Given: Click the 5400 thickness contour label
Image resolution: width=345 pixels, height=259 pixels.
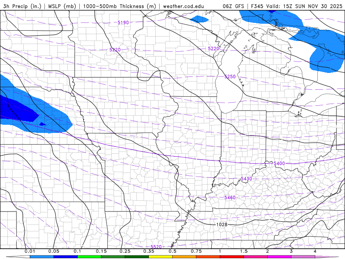Looking at the screenshot, I should pyautogui.click(x=279, y=163).
